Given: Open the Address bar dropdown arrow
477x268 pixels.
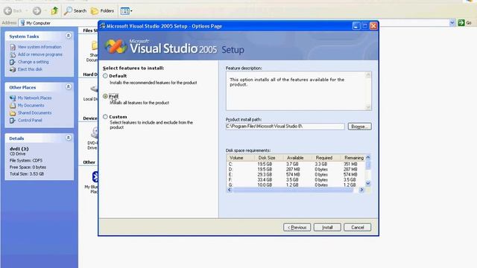Looking at the screenshot, I should (452, 23).
